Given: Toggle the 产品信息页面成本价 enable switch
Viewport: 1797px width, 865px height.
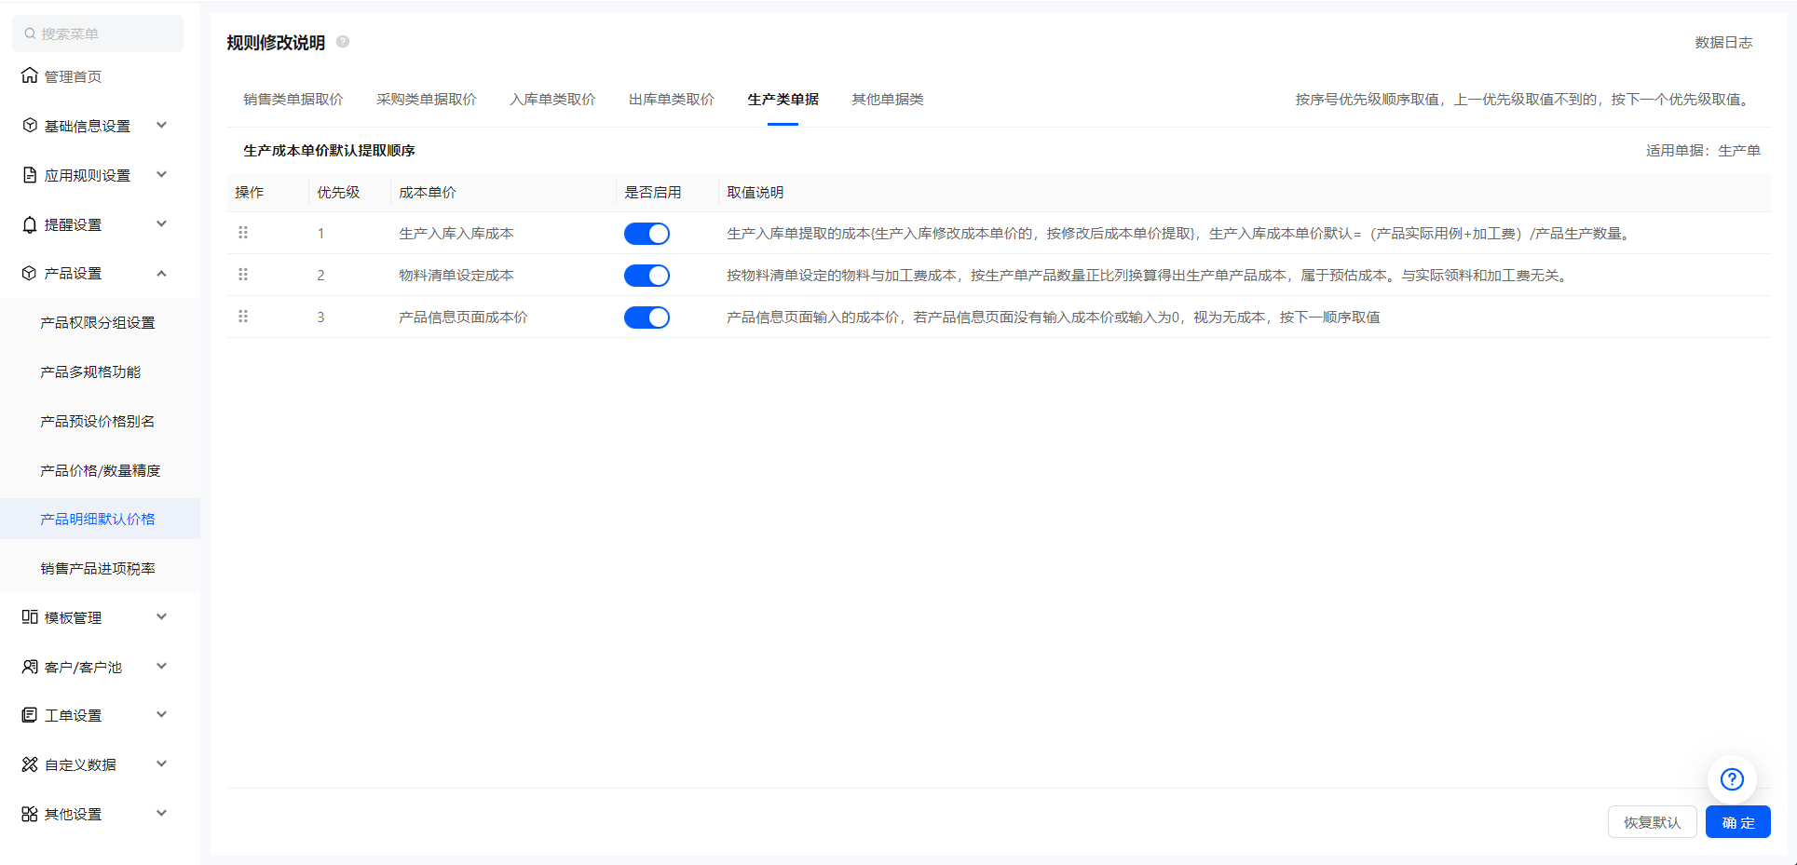Looking at the screenshot, I should pyautogui.click(x=647, y=318).
